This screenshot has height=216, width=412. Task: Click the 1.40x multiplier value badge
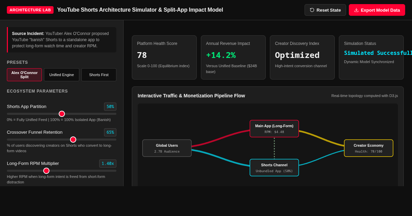pos(108,164)
